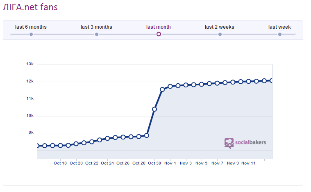311x192 pixels.
Task: Select the 'last month' range label
Action: tap(159, 27)
